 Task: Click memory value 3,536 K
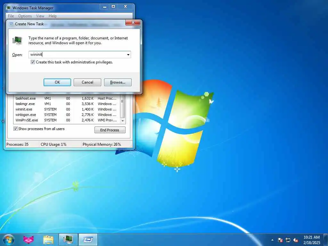[87, 104]
